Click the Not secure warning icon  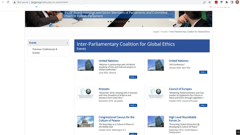(x=14, y=2)
